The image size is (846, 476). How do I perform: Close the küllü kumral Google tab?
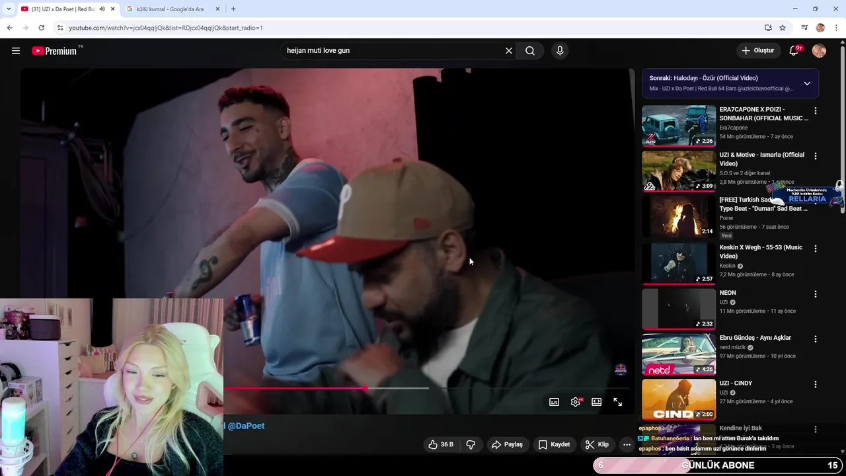216,9
